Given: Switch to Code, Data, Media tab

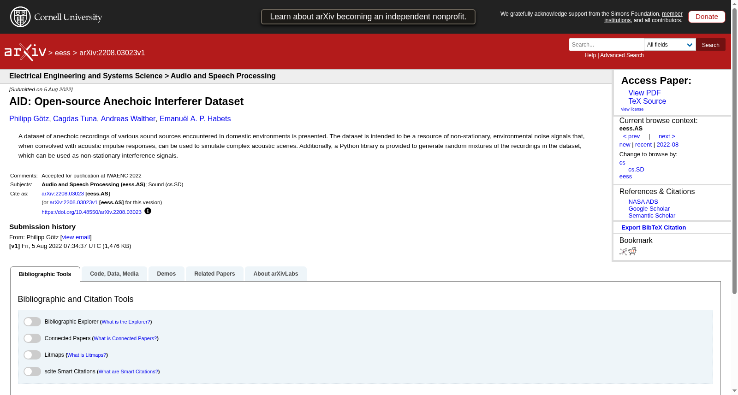Looking at the screenshot, I should pyautogui.click(x=114, y=274).
